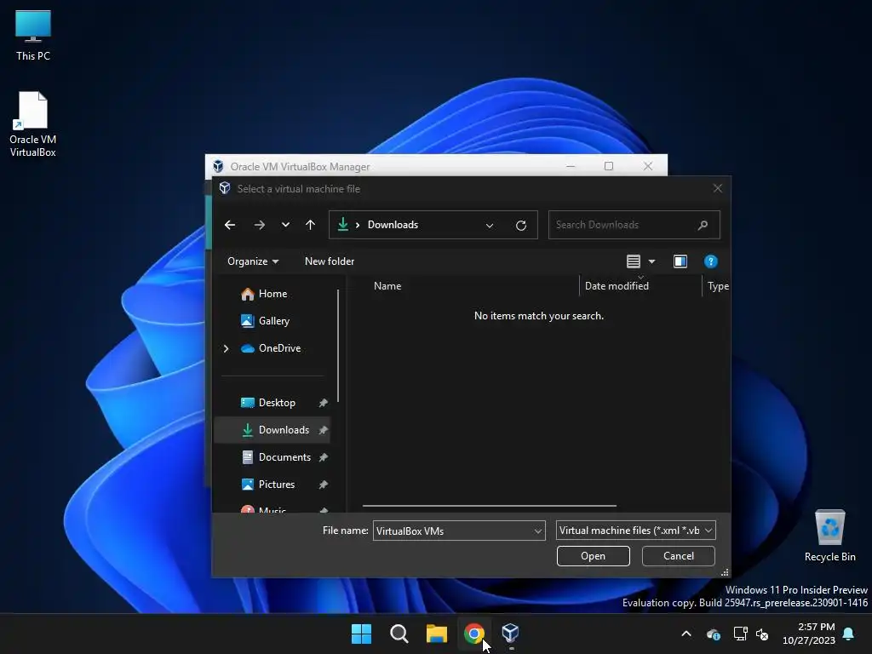Expand the OneDrive tree node
Viewport: 872px width, 654px height.
[226, 348]
